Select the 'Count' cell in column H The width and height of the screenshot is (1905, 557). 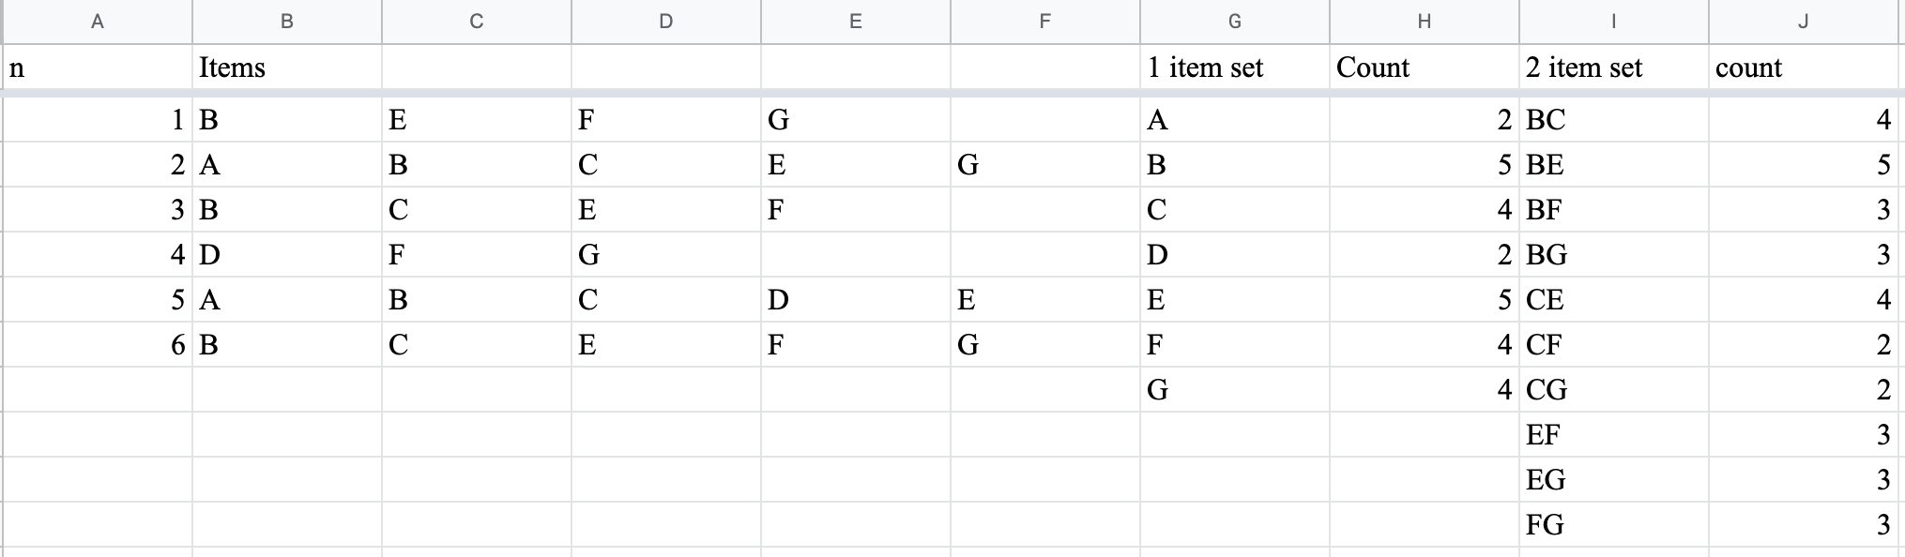coord(1425,68)
